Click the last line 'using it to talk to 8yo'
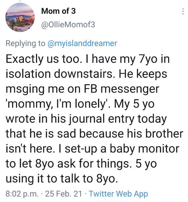Viewport: 188px width, 202px height. coord(62,179)
